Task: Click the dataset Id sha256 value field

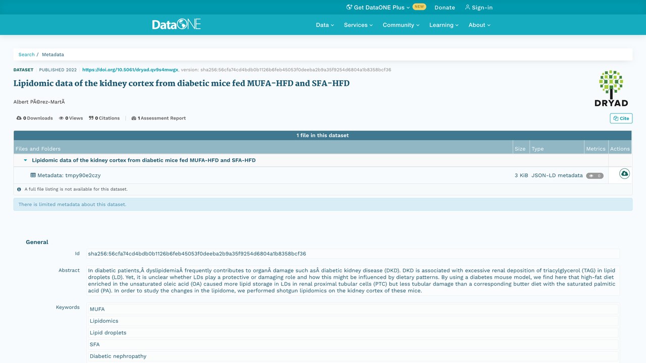Action: pyautogui.click(x=352, y=254)
